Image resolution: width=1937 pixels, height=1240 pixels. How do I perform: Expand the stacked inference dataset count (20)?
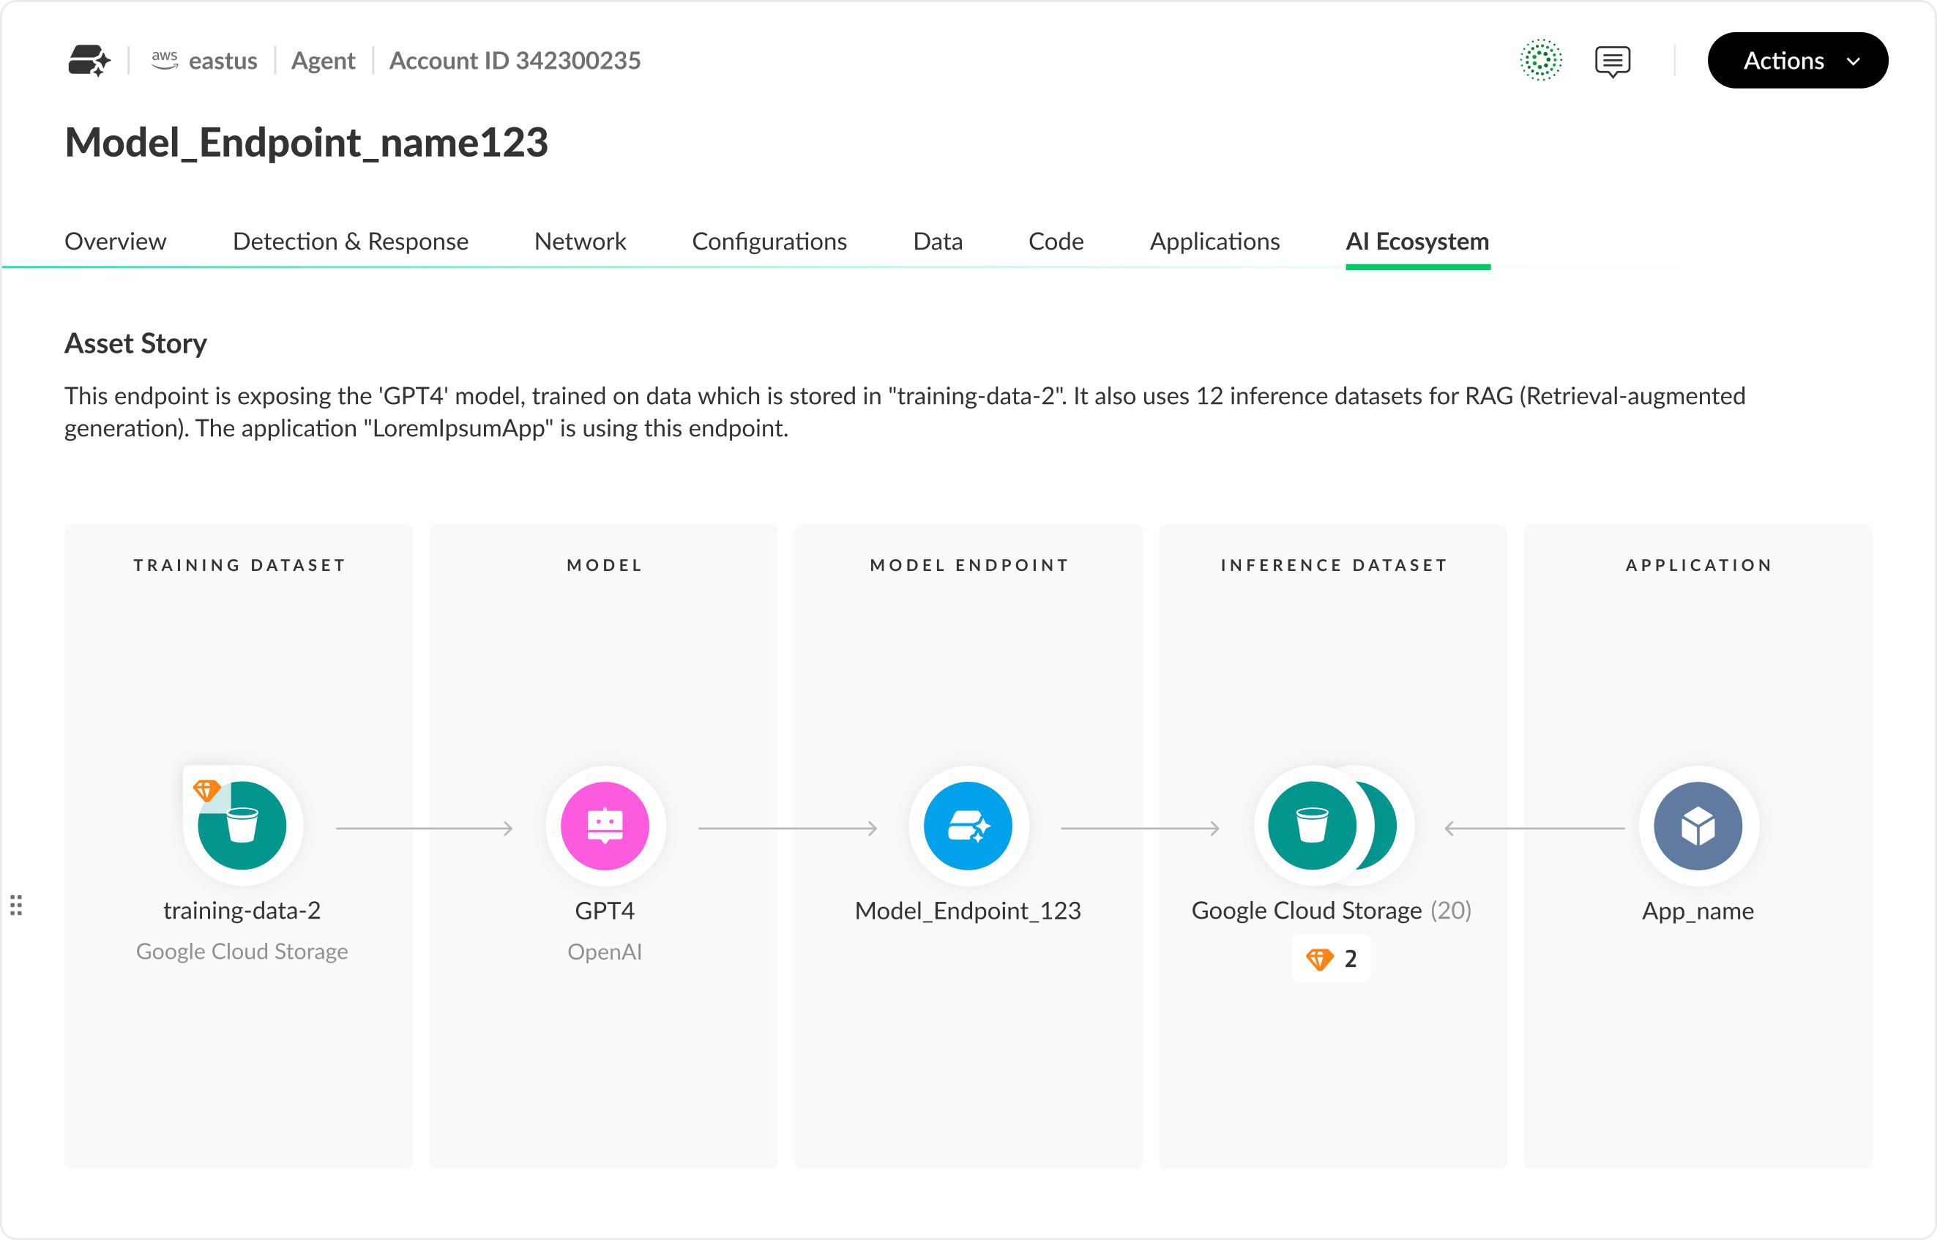coord(1453,910)
